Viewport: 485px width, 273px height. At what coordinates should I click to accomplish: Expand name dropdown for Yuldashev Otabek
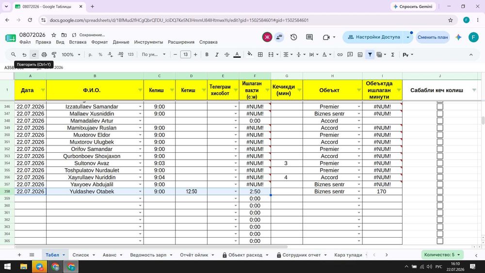click(140, 192)
